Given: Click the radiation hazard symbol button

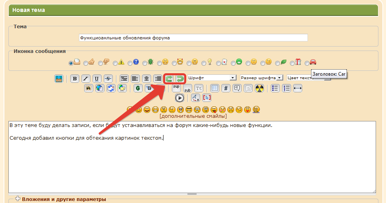Looking at the screenshot, I should [x=259, y=88].
